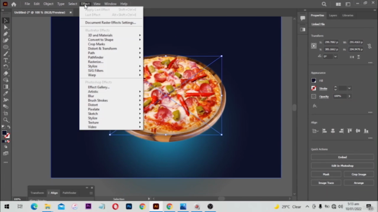
Task: Select the Rotate tool
Action: tap(5, 67)
